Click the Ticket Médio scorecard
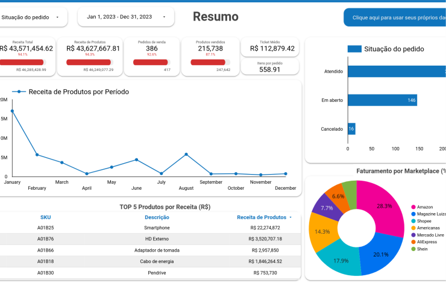The image size is (446, 283). tap(269, 48)
